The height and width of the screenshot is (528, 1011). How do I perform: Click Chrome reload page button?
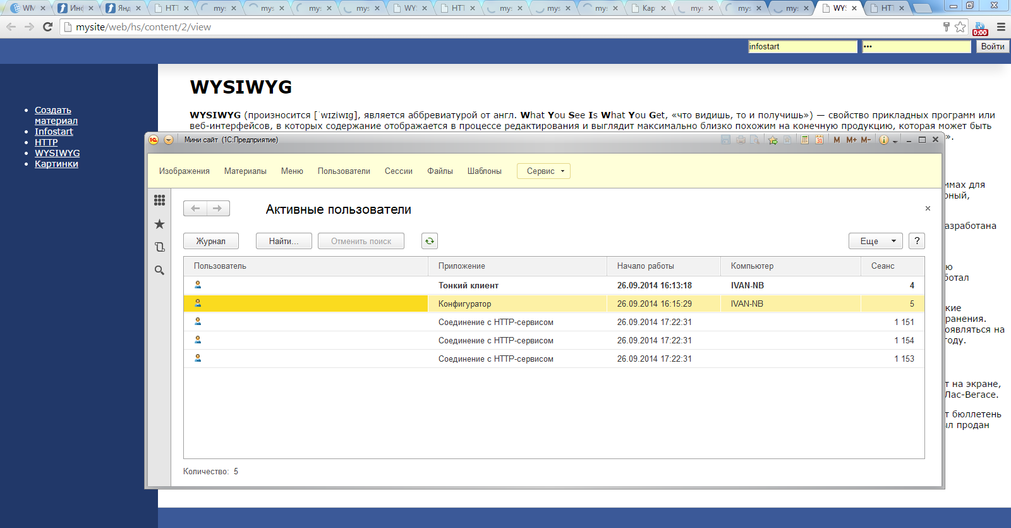pyautogui.click(x=47, y=27)
